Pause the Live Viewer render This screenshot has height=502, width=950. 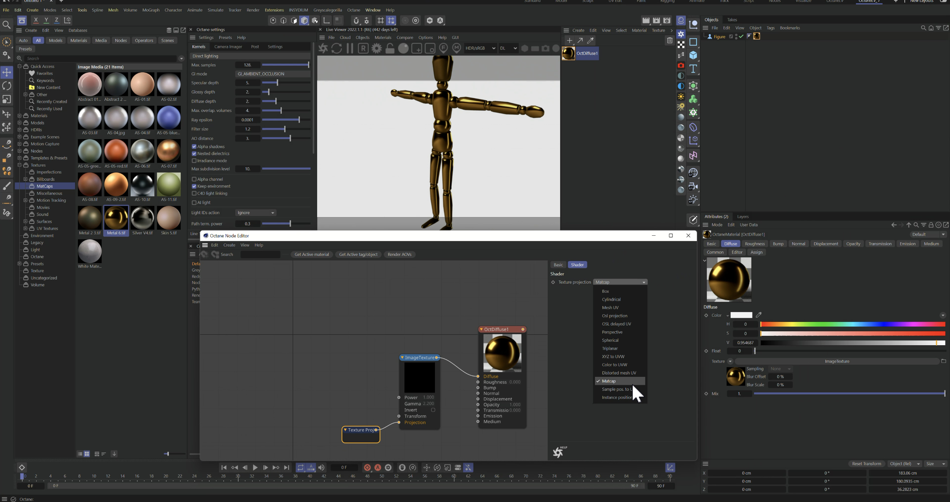[349, 48]
